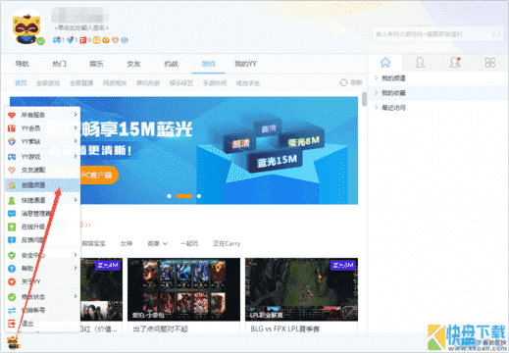Open the home panel icon in right sidebar
This screenshot has height=353, width=509.
[385, 62]
